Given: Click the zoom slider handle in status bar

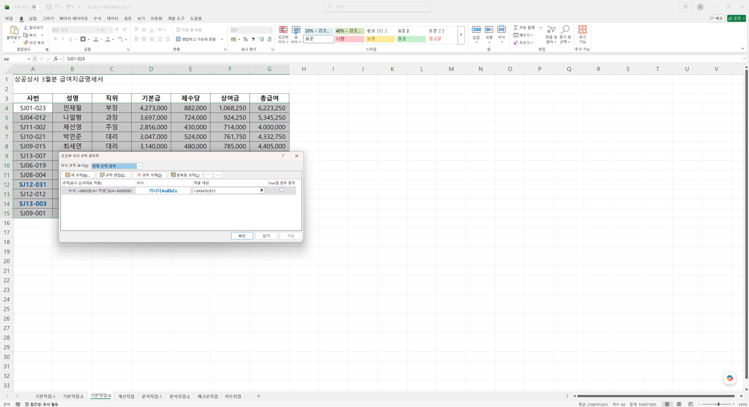Looking at the screenshot, I should 718,404.
